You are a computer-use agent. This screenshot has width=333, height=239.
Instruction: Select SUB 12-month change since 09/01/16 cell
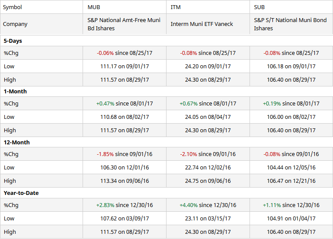click(x=291, y=154)
